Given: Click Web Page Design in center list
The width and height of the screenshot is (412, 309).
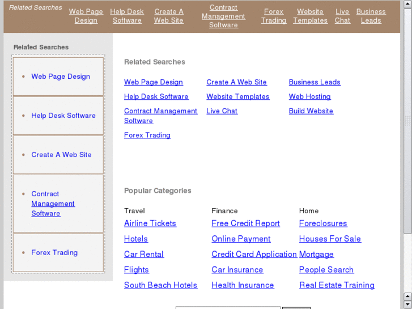Looking at the screenshot, I should tap(154, 82).
